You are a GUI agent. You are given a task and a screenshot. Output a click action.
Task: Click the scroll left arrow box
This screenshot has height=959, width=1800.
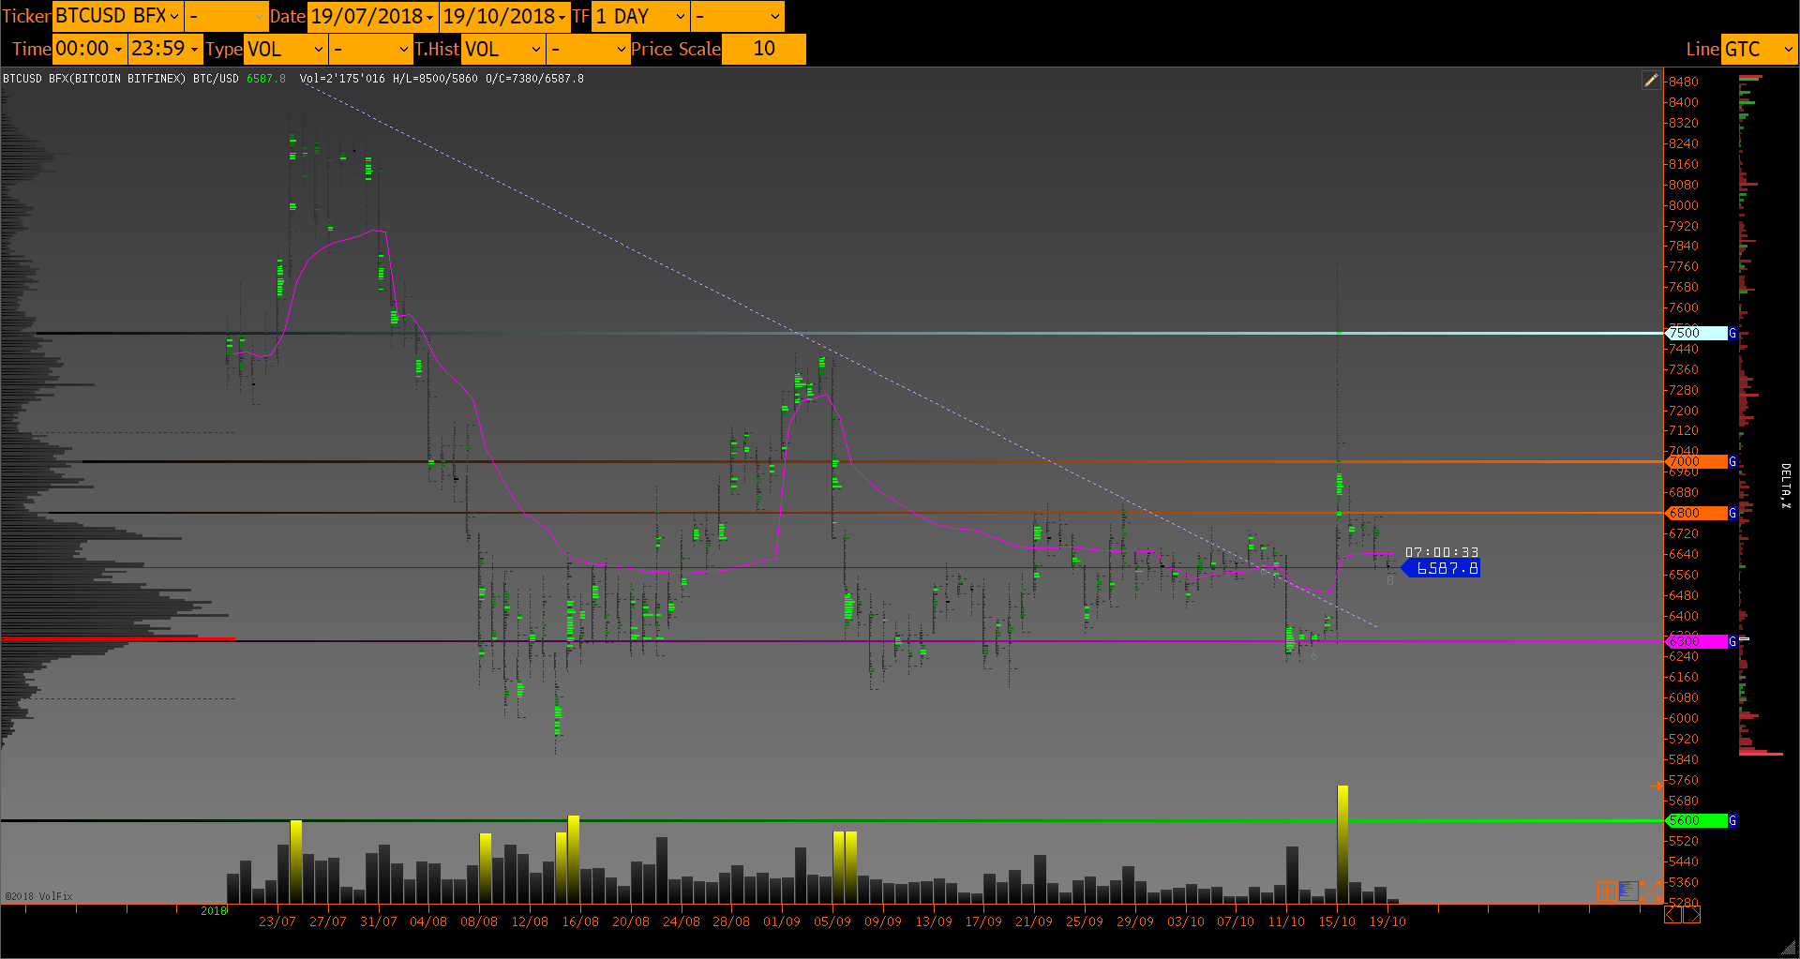pyautogui.click(x=1673, y=914)
